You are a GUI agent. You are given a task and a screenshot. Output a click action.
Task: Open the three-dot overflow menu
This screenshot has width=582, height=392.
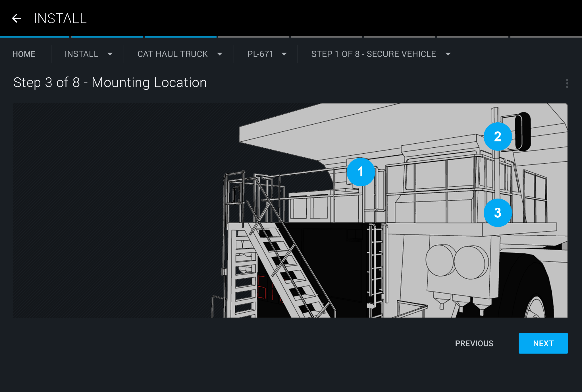coord(567,83)
